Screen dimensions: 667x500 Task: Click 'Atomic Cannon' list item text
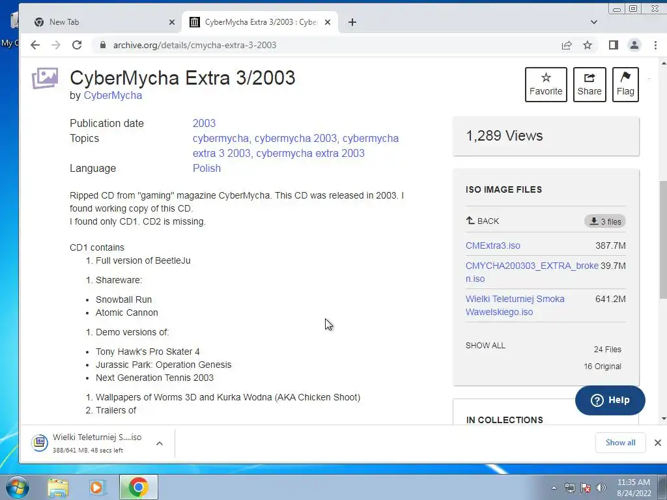[127, 312]
